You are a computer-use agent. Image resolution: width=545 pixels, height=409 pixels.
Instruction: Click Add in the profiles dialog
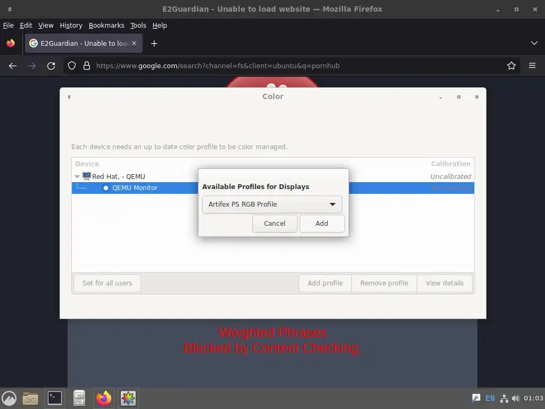point(322,224)
